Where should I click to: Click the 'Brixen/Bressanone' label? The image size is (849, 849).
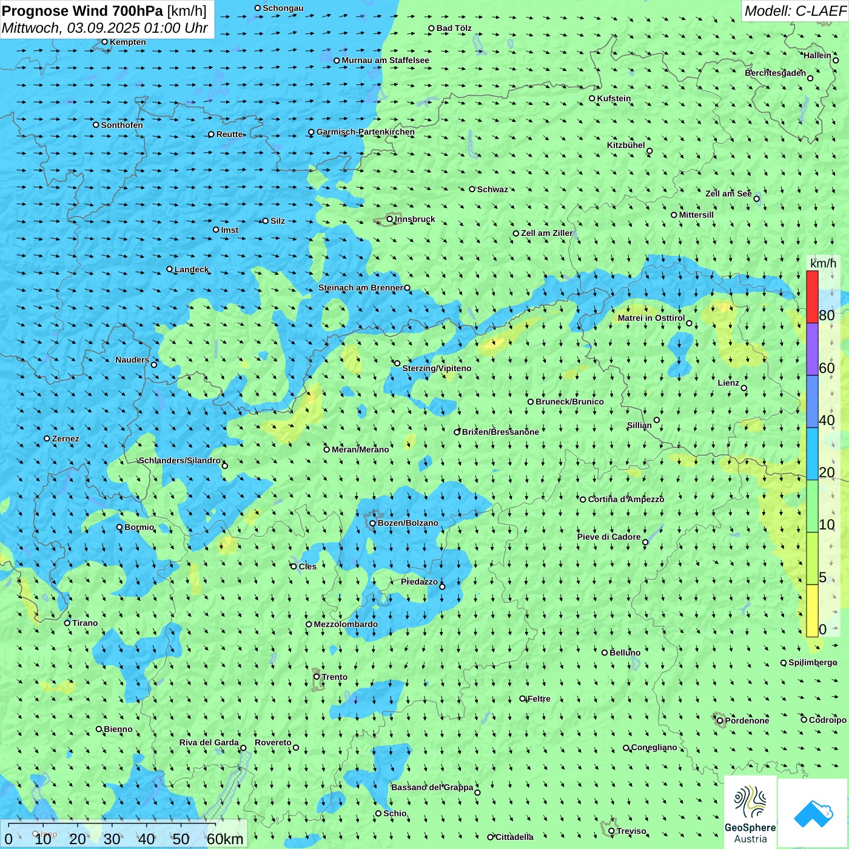tap(500, 432)
